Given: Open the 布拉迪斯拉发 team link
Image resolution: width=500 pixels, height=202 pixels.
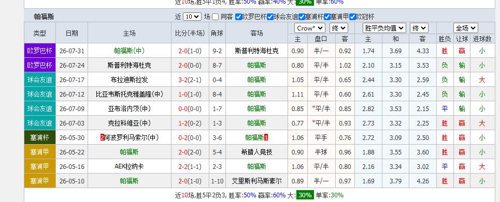Looking at the screenshot, I should tap(129, 80).
